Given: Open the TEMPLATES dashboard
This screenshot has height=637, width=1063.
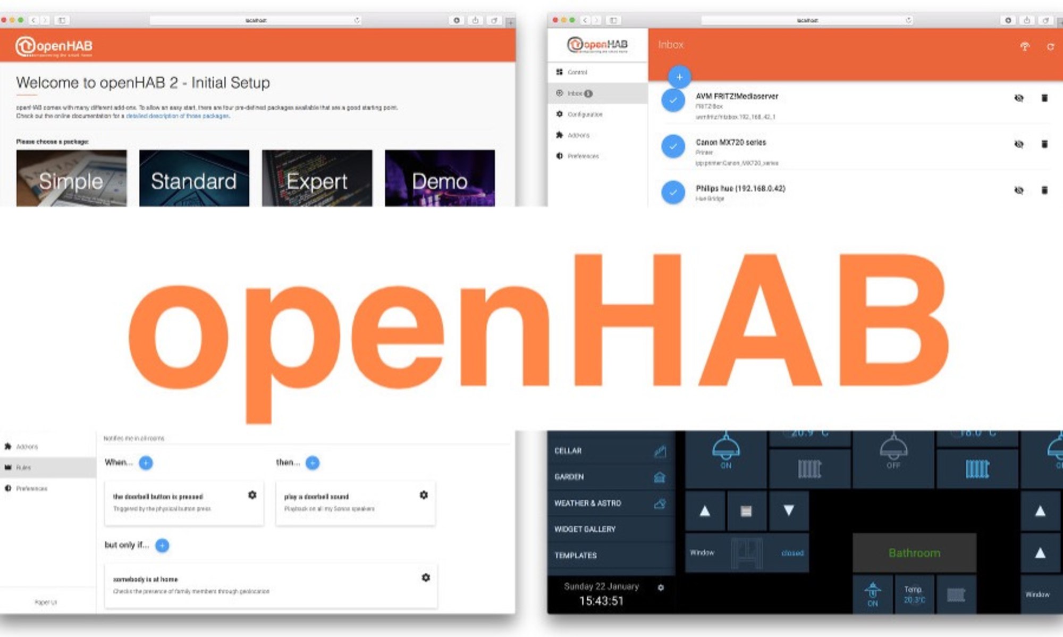Looking at the screenshot, I should (x=611, y=555).
